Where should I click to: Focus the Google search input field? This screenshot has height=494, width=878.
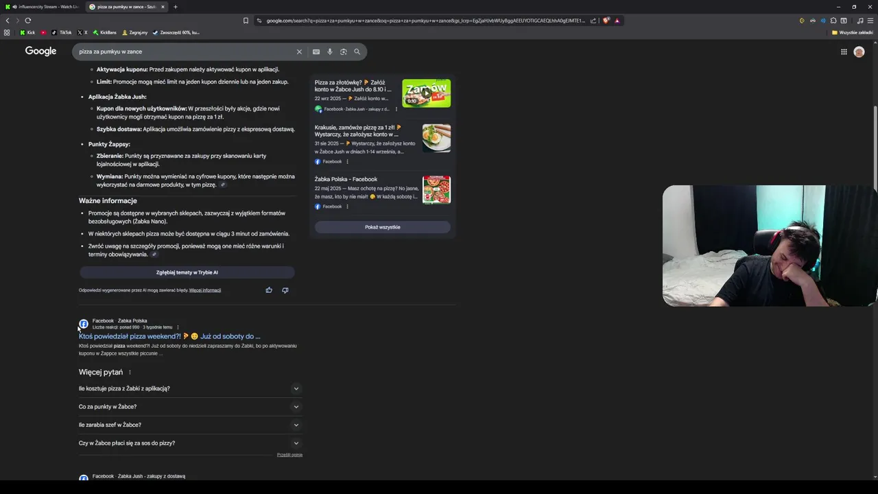click(185, 51)
